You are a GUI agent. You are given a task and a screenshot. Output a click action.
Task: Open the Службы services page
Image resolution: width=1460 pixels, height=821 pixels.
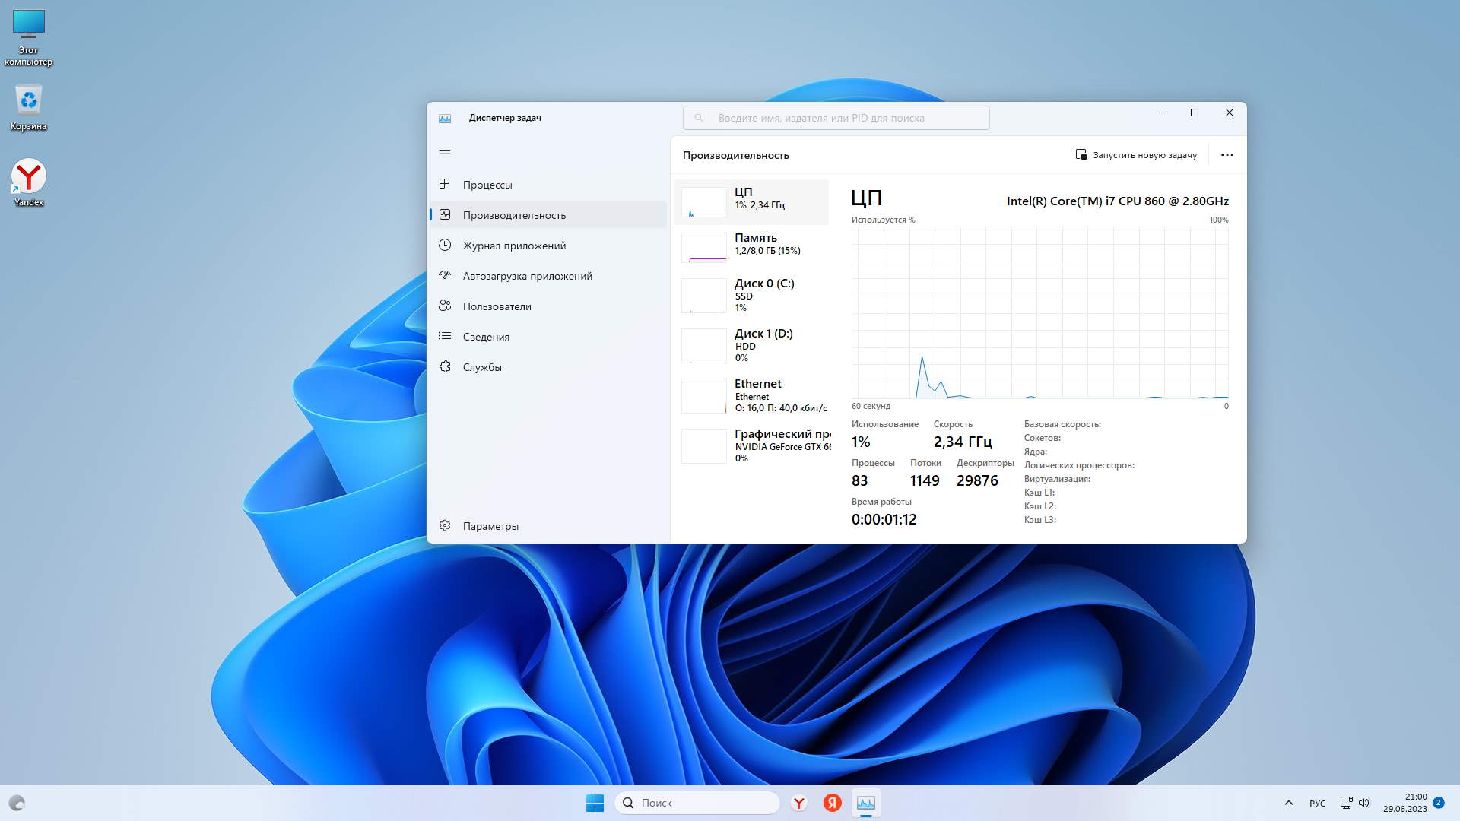[x=482, y=367]
